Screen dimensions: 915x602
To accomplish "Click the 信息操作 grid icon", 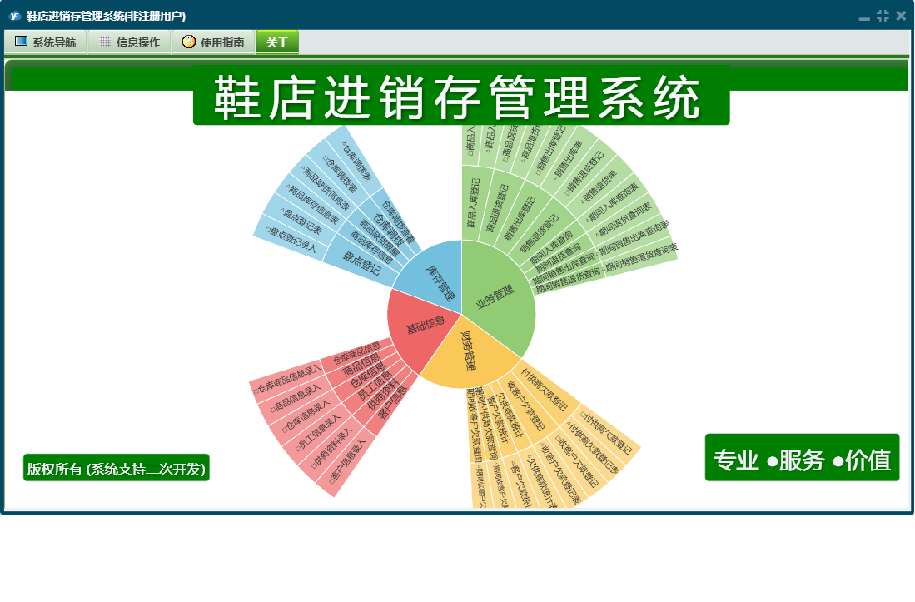I will 105,42.
